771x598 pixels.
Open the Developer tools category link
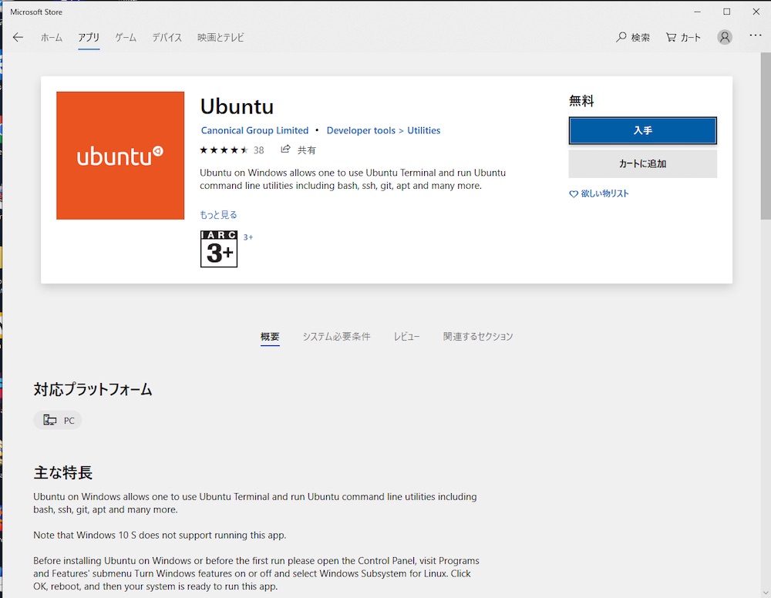[361, 131]
